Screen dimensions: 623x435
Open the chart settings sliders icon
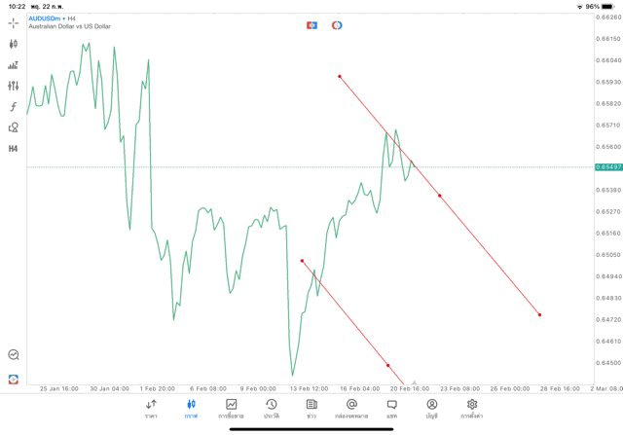point(13,86)
